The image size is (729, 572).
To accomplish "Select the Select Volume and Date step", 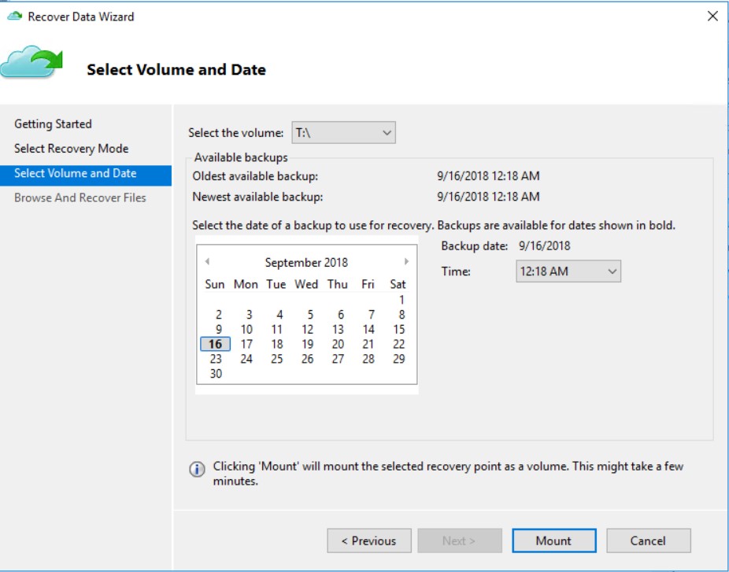I will coord(86,174).
